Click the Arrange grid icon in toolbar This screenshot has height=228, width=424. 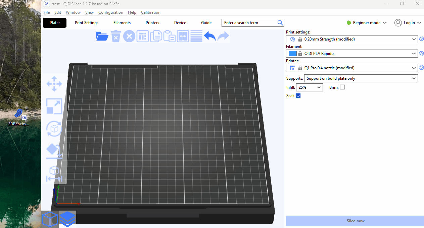143,36
